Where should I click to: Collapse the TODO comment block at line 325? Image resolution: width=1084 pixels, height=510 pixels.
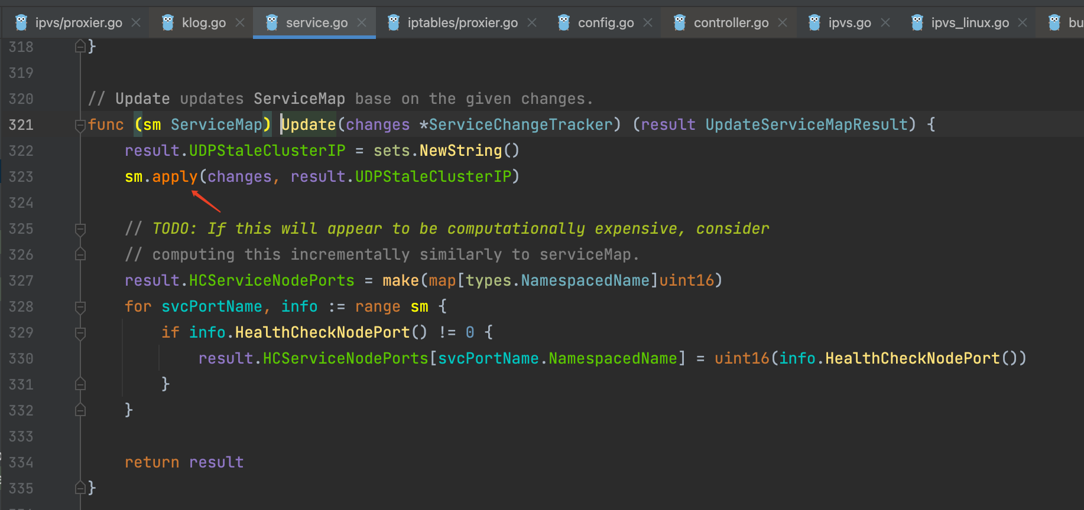pyautogui.click(x=80, y=229)
